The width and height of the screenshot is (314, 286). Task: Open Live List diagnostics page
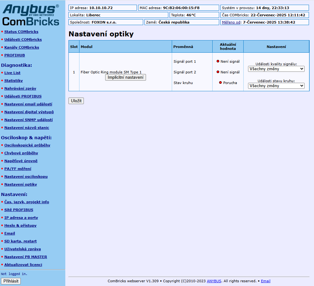(x=13, y=73)
